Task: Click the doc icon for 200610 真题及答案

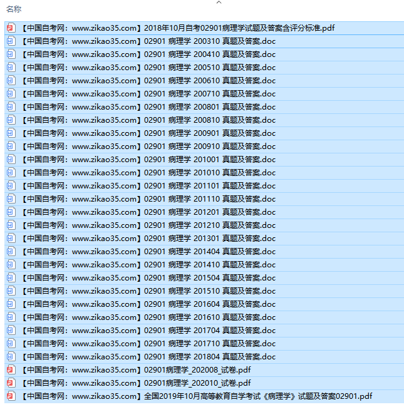Action: tap(11, 81)
